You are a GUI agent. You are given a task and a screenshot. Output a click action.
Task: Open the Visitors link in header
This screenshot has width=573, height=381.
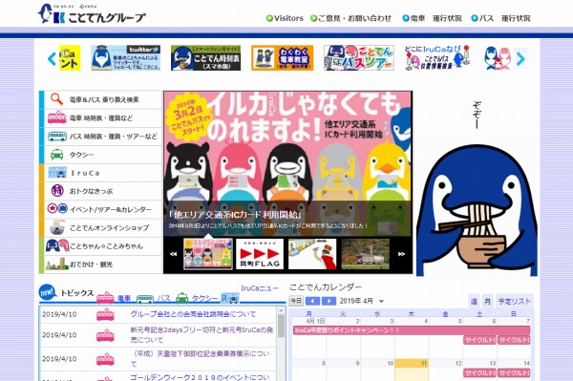pos(285,18)
